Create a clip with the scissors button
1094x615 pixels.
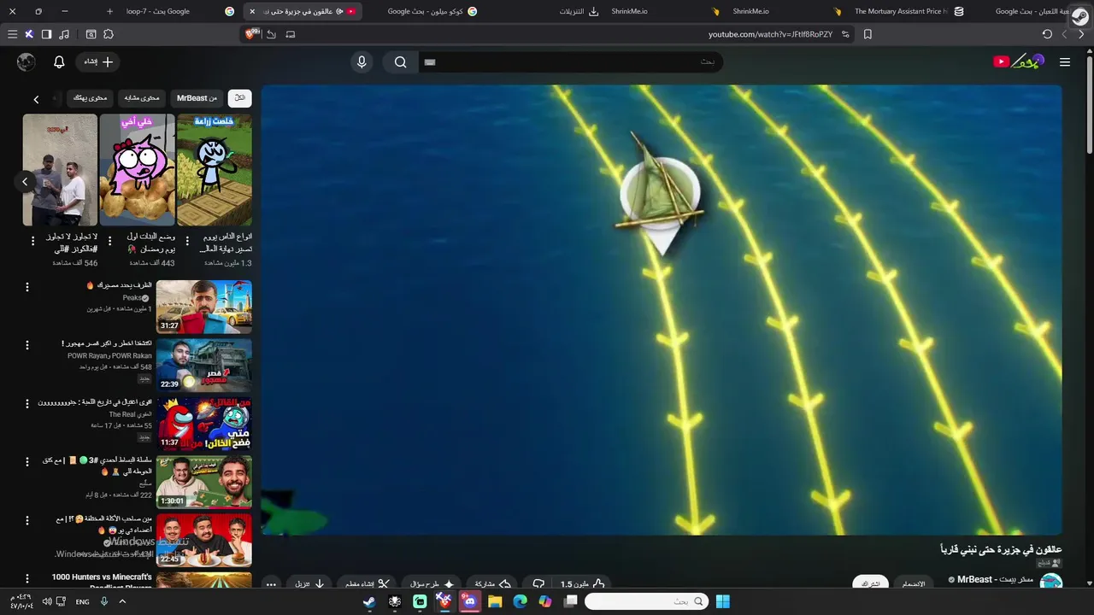[x=368, y=584]
